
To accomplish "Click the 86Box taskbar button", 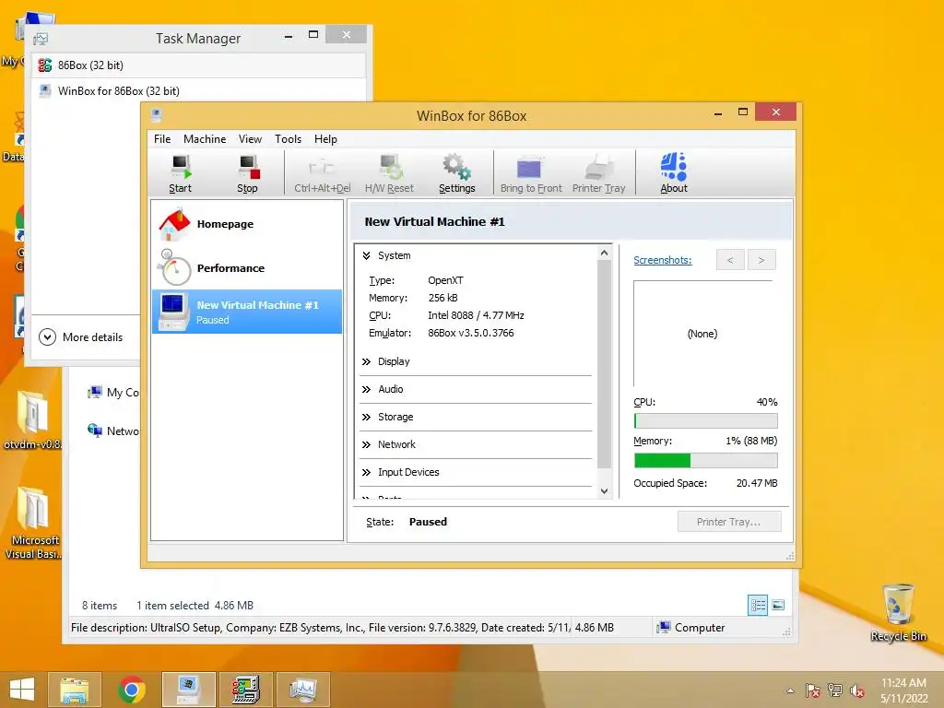I will pyautogui.click(x=245, y=690).
